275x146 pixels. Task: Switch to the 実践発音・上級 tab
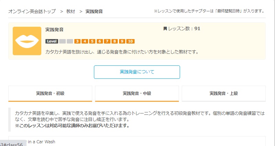click(x=224, y=94)
